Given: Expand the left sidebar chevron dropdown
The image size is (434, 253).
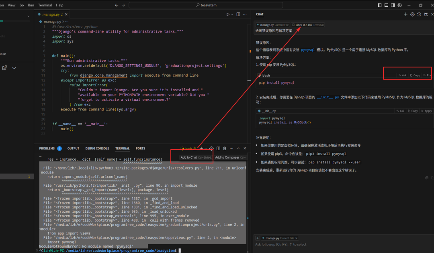Looking at the screenshot, I should point(14,68).
